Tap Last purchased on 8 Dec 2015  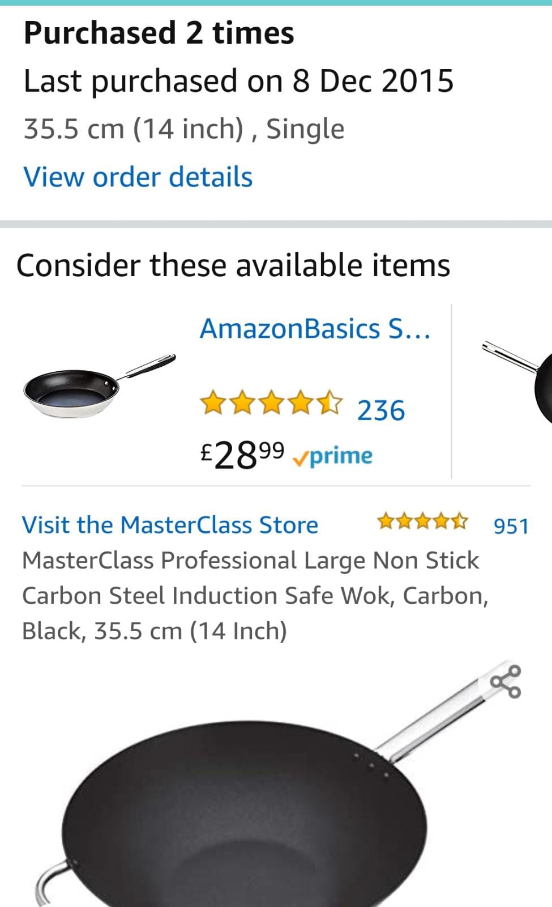238,80
